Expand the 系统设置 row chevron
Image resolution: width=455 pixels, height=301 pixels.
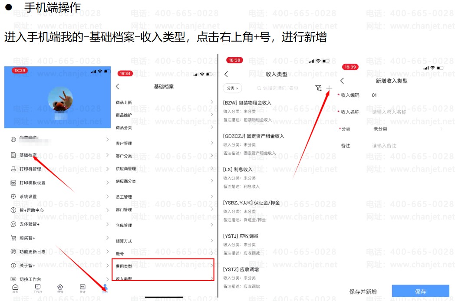(107, 196)
